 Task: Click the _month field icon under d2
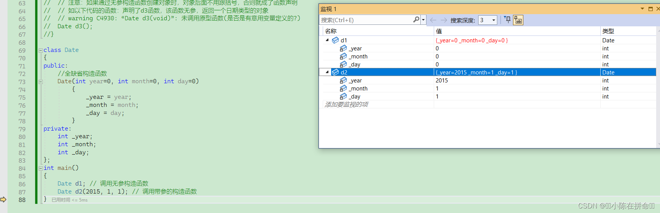click(343, 89)
